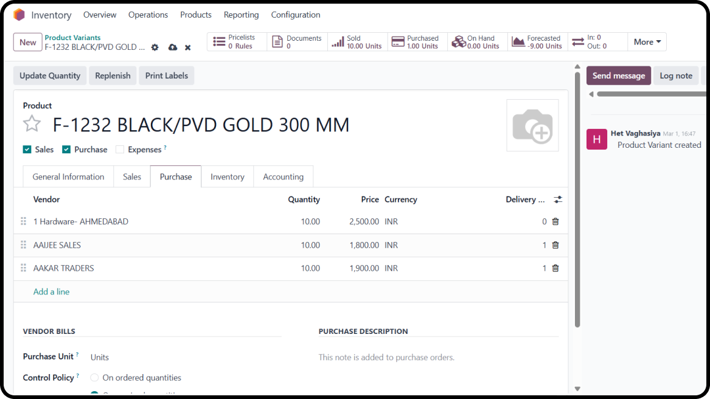
Task: Delete the AAIJEE SALES vendor line
Action: click(555, 245)
